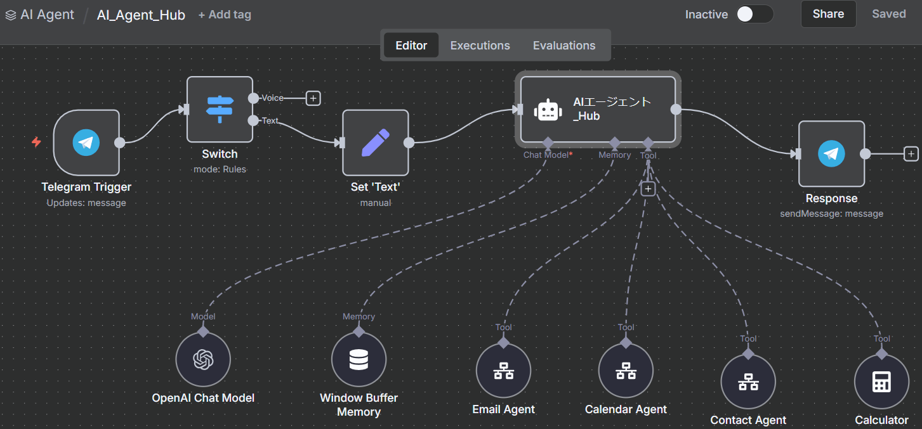
Task: Click the Saved status text
Action: point(888,14)
